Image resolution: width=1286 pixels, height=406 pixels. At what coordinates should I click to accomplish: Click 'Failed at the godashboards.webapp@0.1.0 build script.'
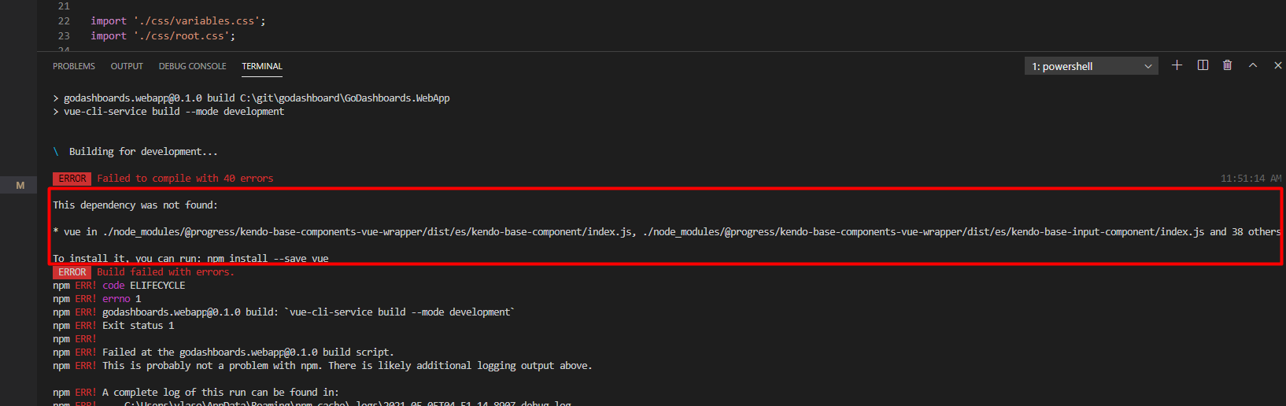click(x=248, y=352)
